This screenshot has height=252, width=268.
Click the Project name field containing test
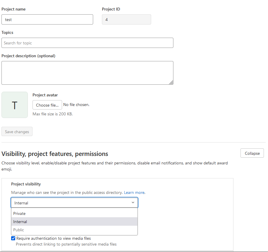point(47,20)
